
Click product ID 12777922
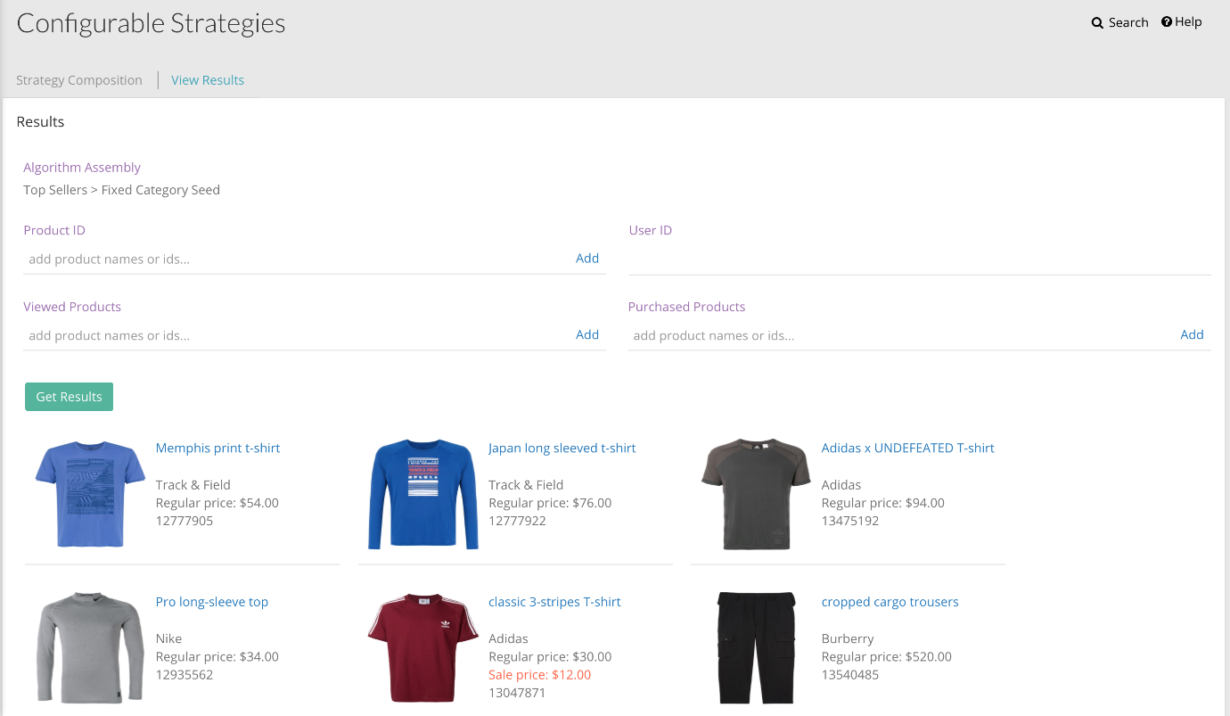click(517, 521)
